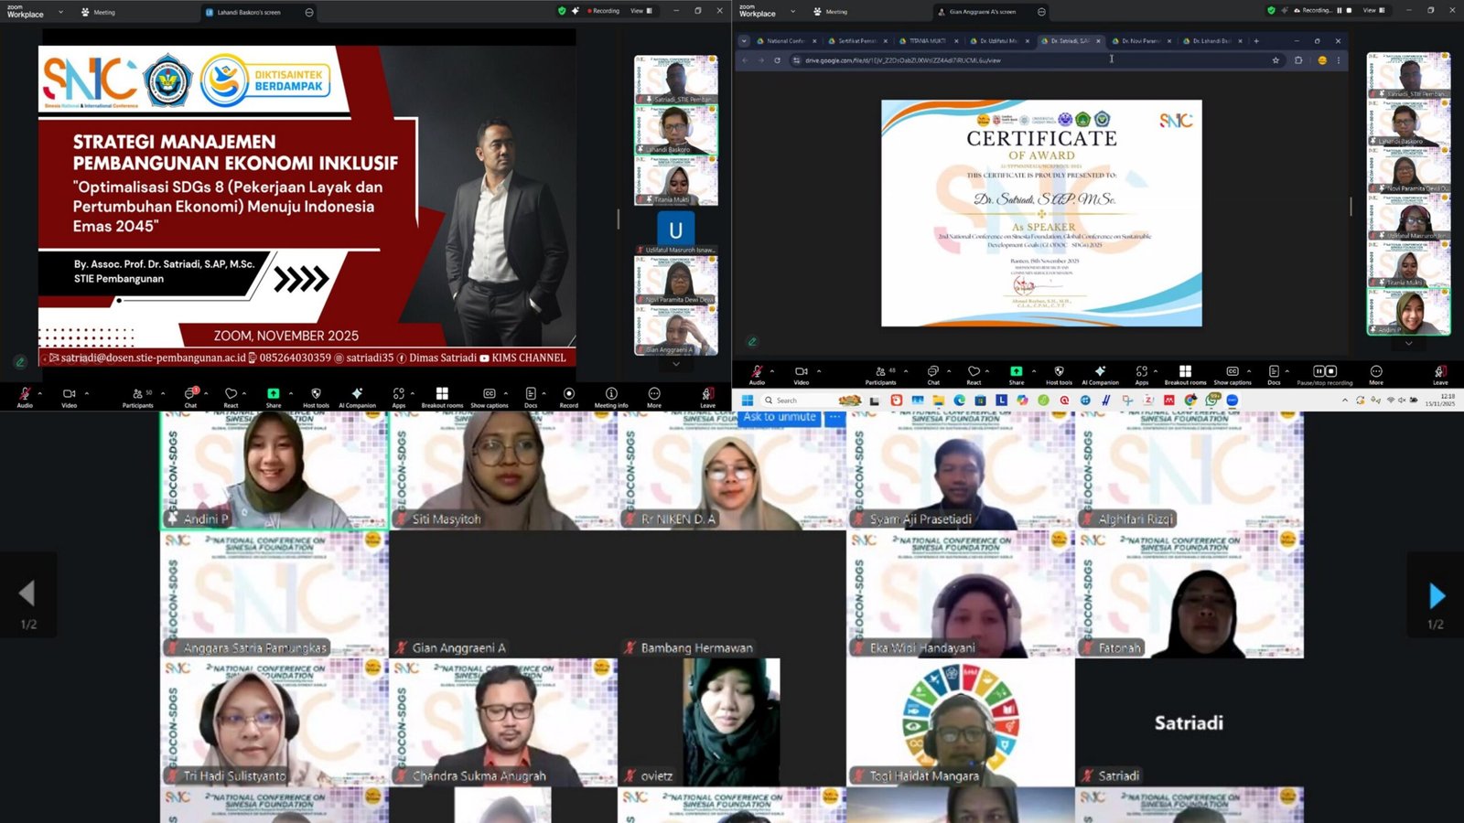Expand thumbnail strip below Gian Anggraeni A tile
The height and width of the screenshot is (823, 1464).
click(x=676, y=364)
